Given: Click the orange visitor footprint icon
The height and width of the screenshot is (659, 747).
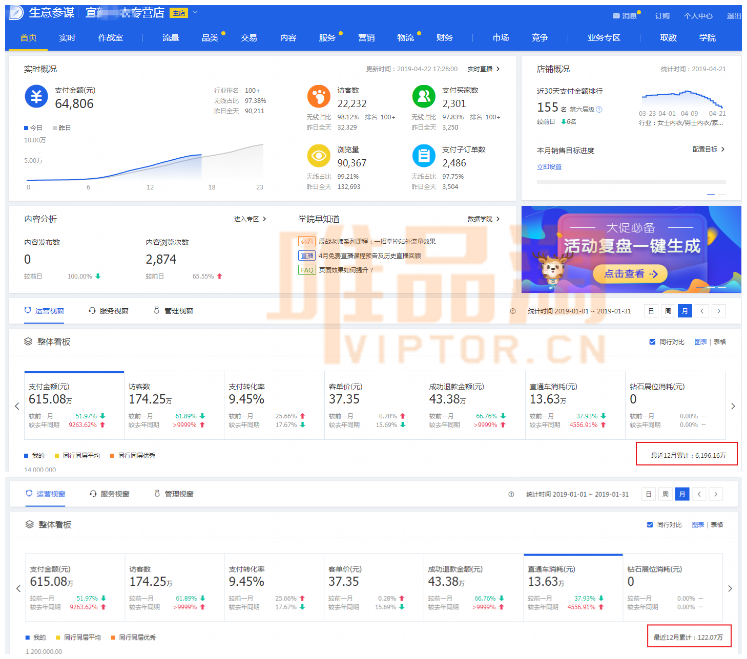Looking at the screenshot, I should pyautogui.click(x=319, y=96).
